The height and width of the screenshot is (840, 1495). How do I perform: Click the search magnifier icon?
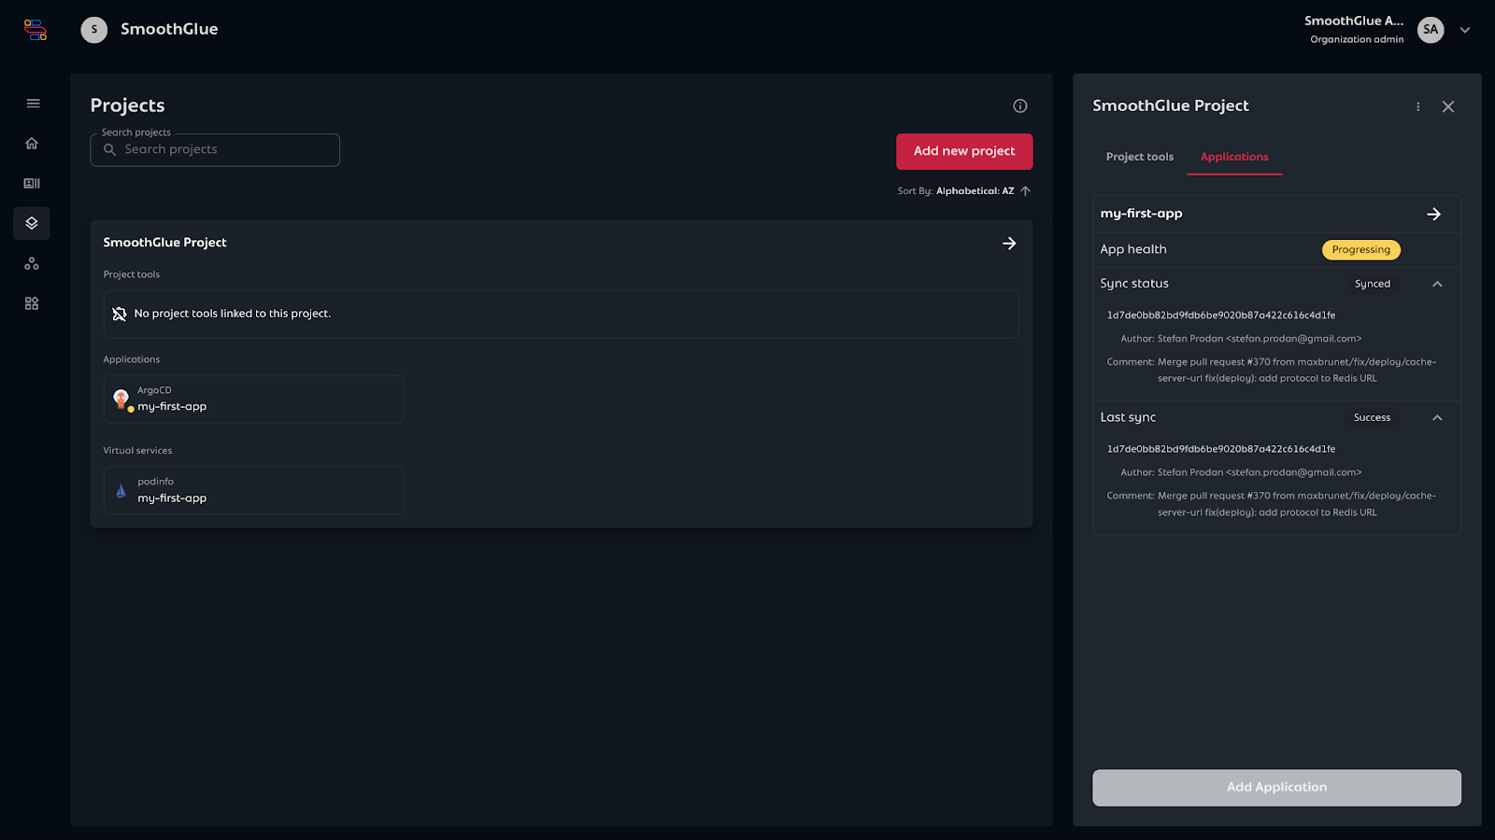(110, 149)
